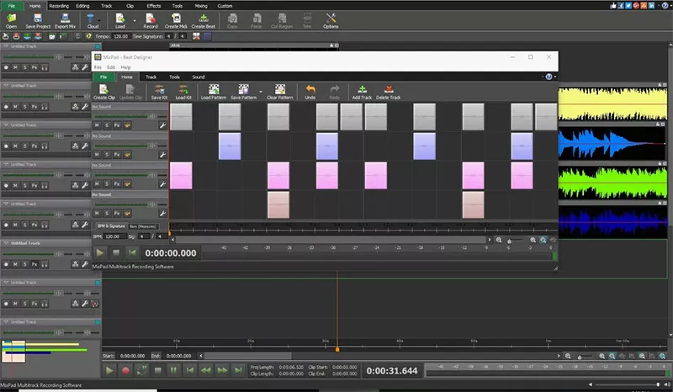Collapse the second Untitled Track header arrow
The image size is (673, 392).
pyautogui.click(x=6, y=86)
